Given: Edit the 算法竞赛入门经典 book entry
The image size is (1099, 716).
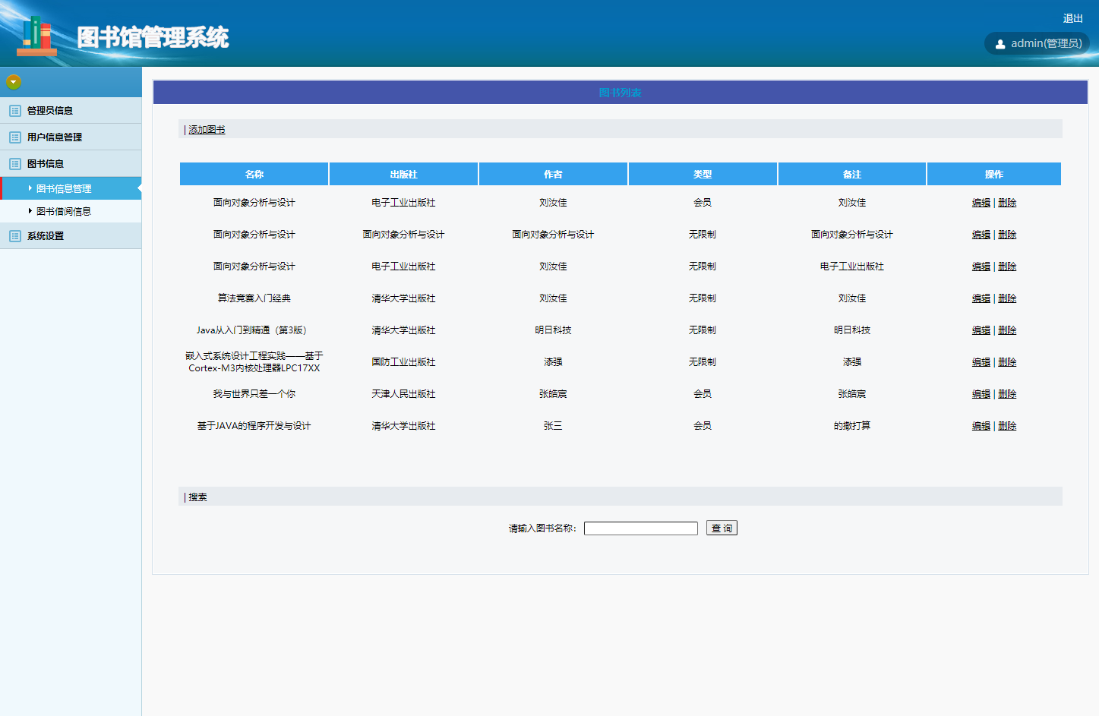Looking at the screenshot, I should coord(981,298).
